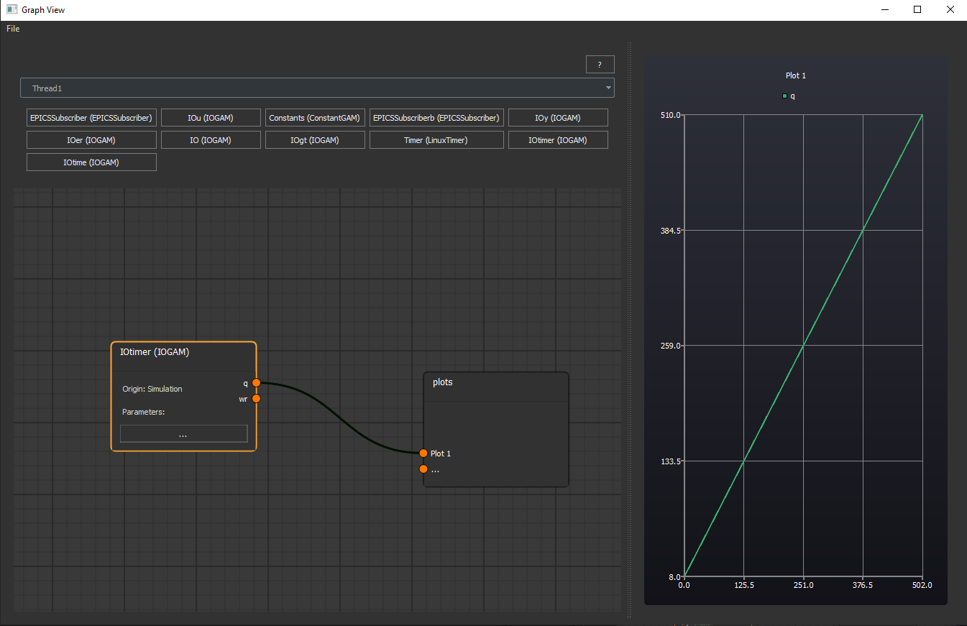967x626 pixels.
Task: Select the IOy (IOGAM) block
Action: coord(558,117)
